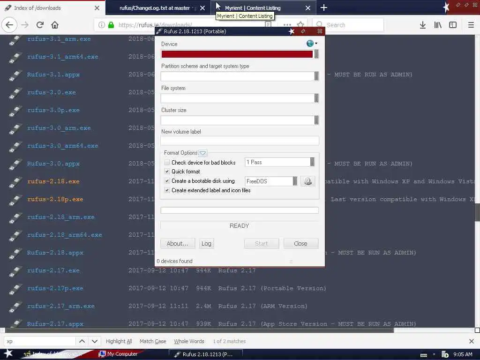Click the Close button in Rufus
Screen dimensions: 480x360
(x=300, y=243)
